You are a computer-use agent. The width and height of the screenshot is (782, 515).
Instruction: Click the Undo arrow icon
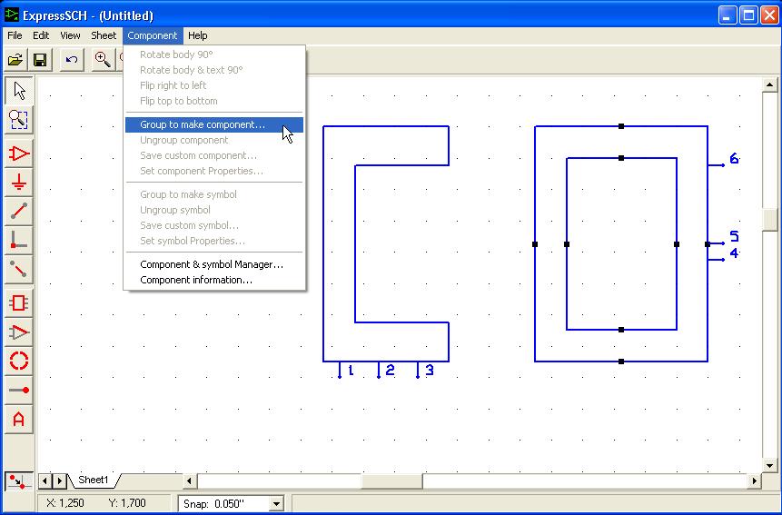(72, 60)
